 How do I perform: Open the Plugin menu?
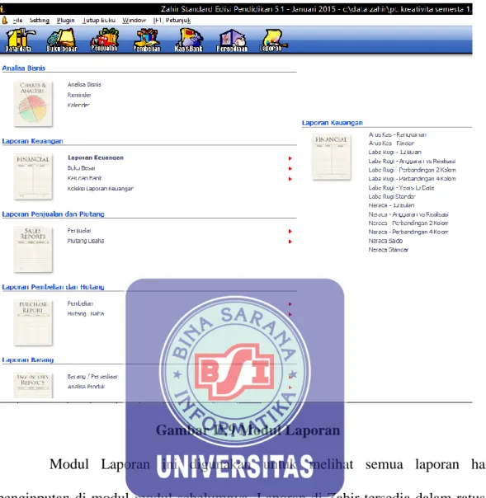point(65,21)
